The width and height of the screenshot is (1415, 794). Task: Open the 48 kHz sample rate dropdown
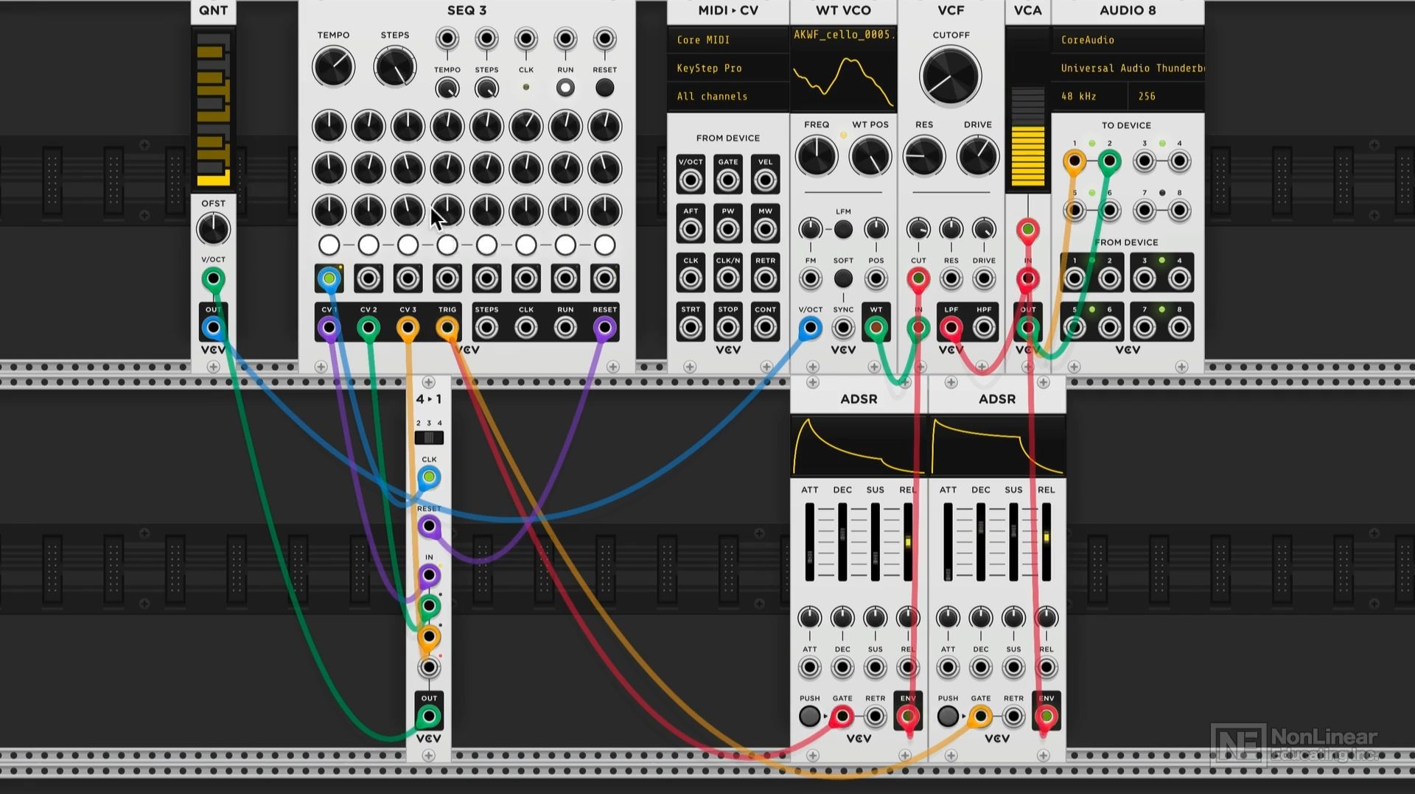[x=1089, y=96]
